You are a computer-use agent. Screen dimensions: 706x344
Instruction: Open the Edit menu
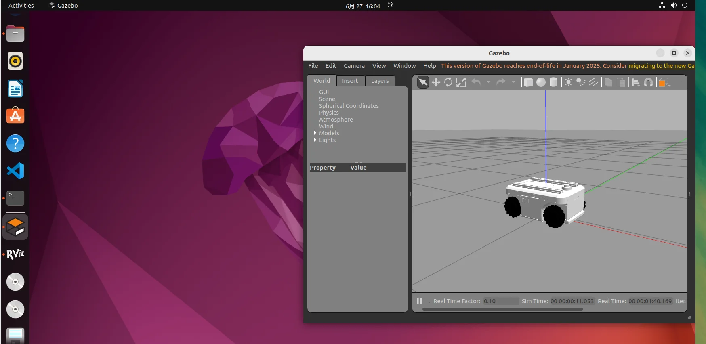pos(331,66)
